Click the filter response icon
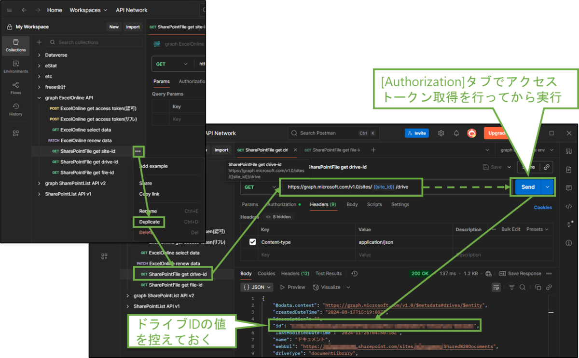The width and height of the screenshot is (579, 358). (511, 287)
